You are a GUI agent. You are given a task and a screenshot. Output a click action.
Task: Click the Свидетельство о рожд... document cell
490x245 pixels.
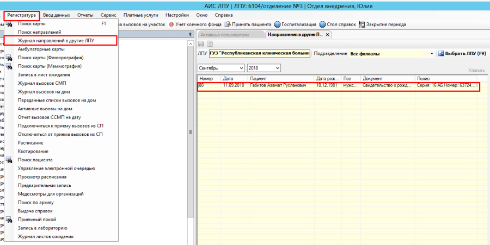[x=388, y=85]
